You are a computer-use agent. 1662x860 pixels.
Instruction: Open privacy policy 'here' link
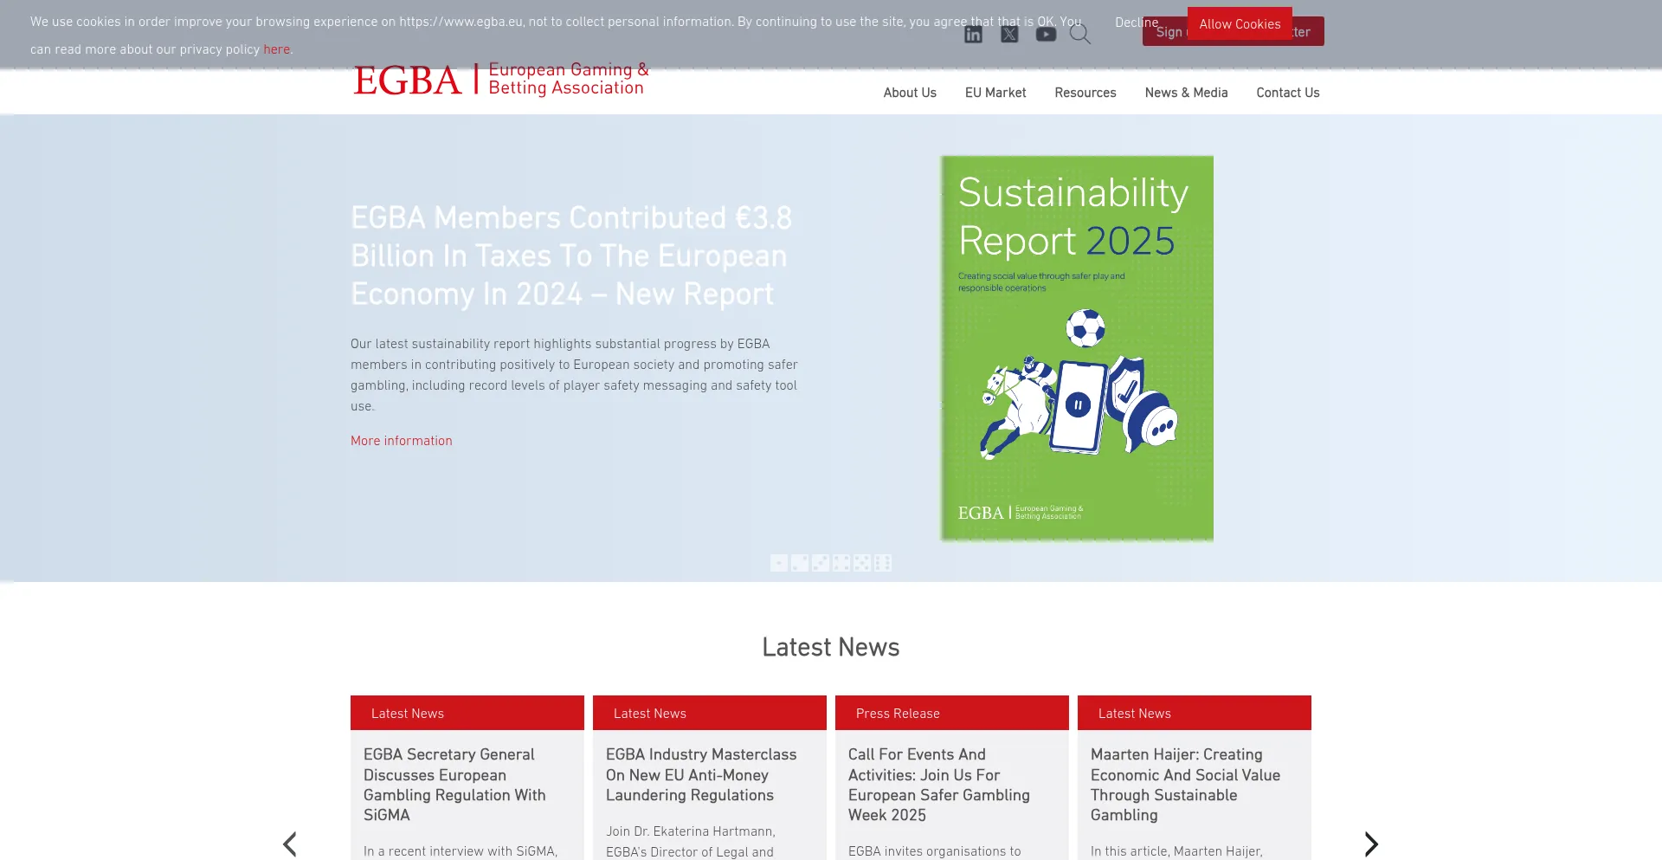[x=277, y=49]
